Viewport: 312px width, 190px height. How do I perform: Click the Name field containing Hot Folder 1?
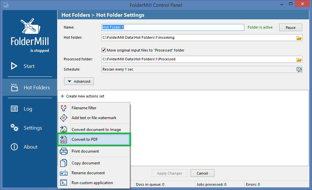(173, 28)
